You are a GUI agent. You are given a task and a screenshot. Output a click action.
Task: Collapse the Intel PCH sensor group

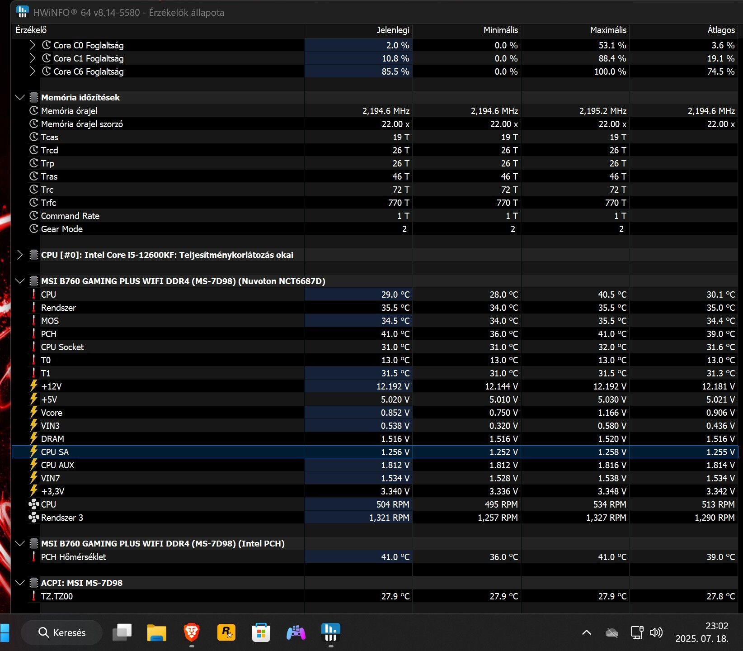tap(19, 543)
